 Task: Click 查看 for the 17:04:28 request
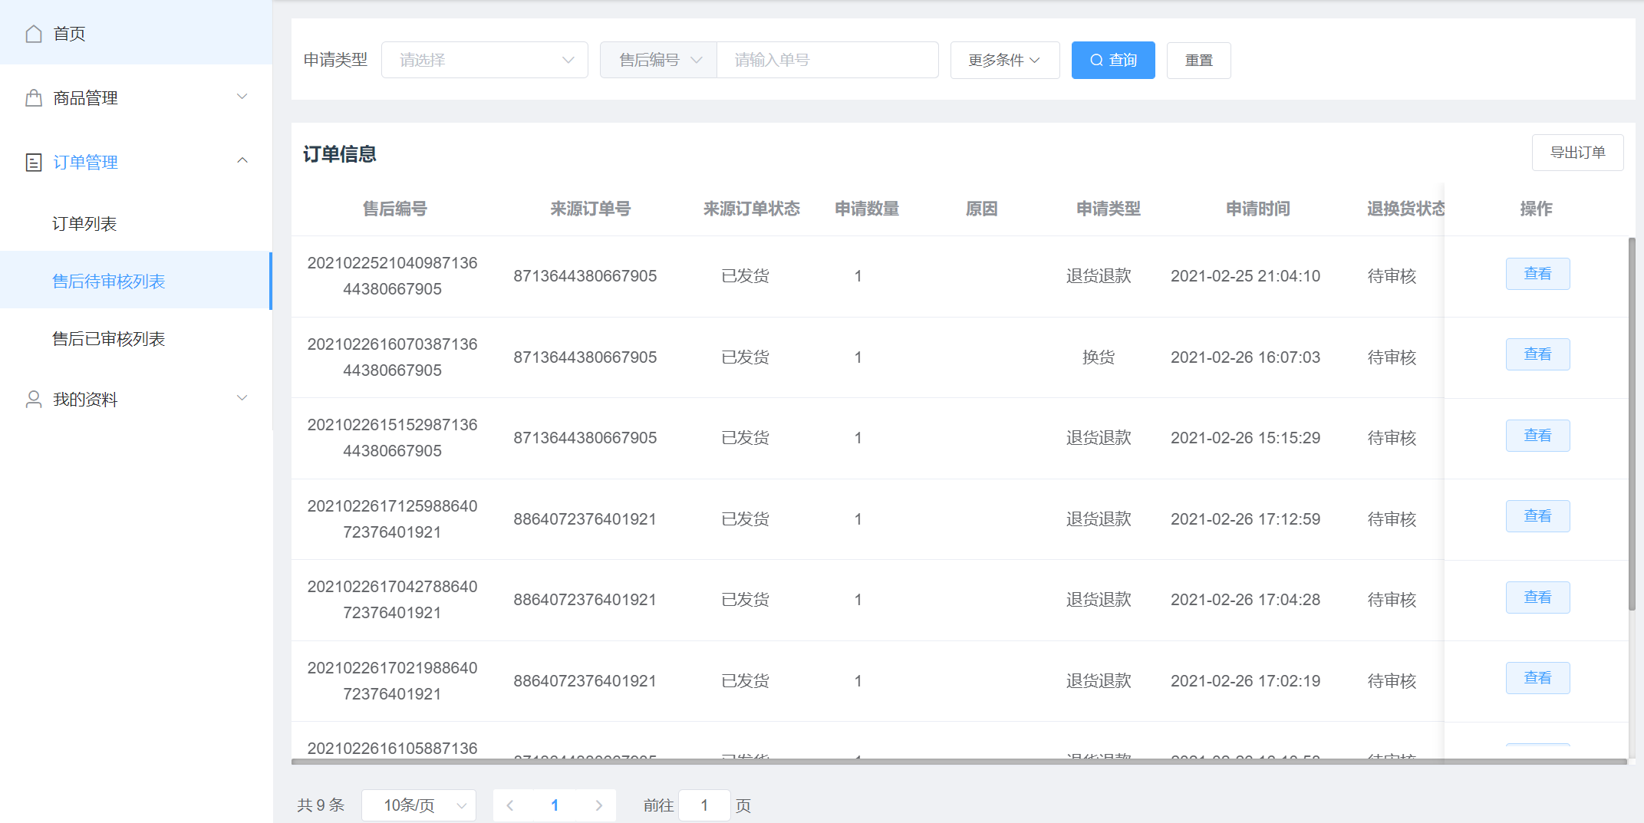[1537, 597]
